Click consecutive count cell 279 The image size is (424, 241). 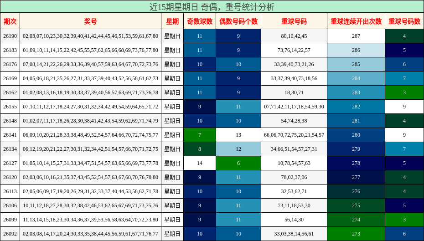[x=356, y=149]
